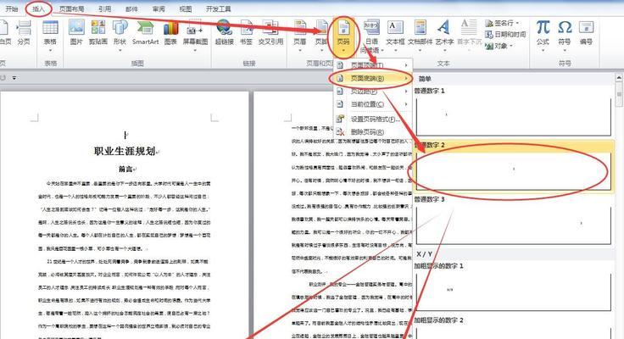Switch to the 开发工具 ribbon tab

(x=219, y=8)
